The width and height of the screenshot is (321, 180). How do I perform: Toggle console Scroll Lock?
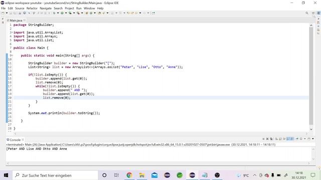280,139
